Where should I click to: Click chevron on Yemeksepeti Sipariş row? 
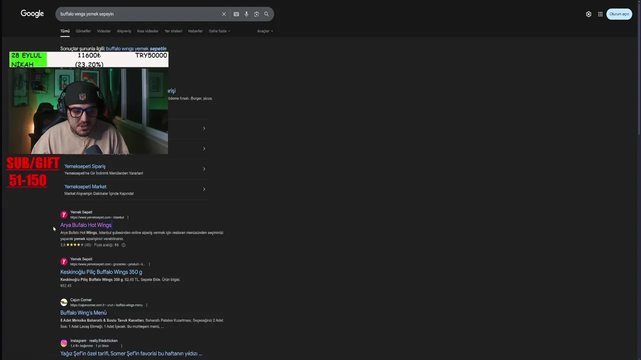(204, 169)
